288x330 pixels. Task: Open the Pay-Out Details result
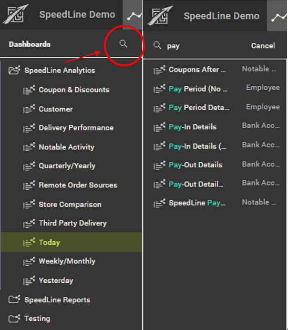click(195, 165)
